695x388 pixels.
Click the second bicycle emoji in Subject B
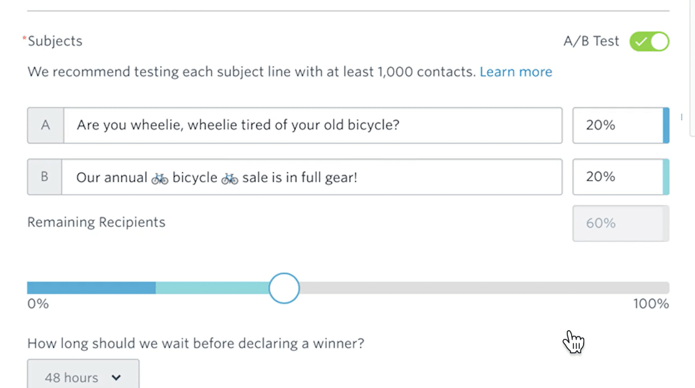[x=229, y=178]
